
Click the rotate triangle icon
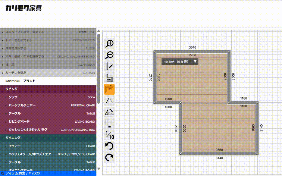click(x=110, y=112)
